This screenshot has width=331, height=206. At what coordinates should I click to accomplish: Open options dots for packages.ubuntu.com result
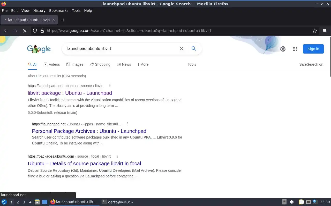(x=117, y=156)
